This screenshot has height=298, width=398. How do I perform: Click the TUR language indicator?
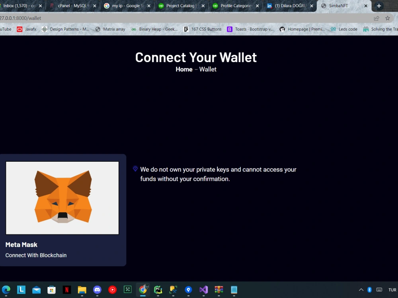(x=392, y=290)
